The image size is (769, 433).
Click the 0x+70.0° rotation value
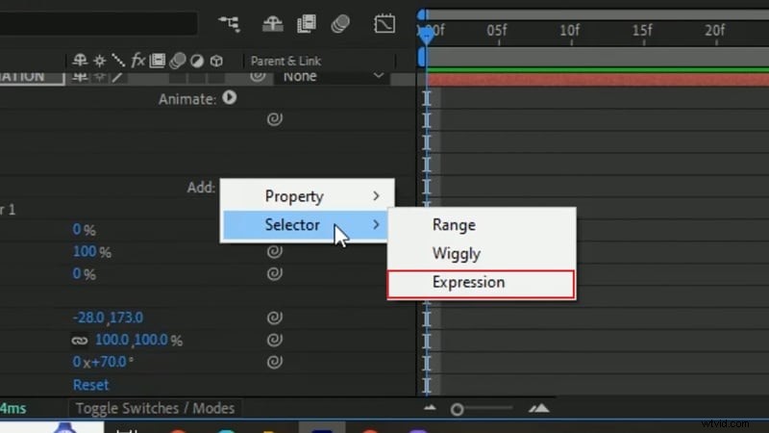tap(103, 362)
